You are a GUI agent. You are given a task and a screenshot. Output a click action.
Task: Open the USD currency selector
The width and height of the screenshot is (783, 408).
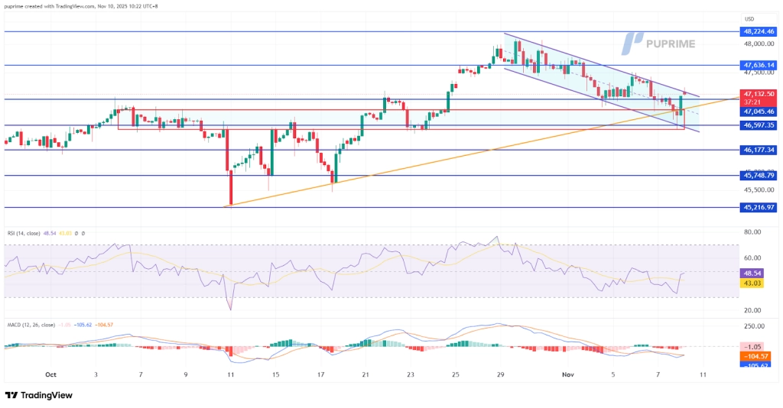click(749, 18)
